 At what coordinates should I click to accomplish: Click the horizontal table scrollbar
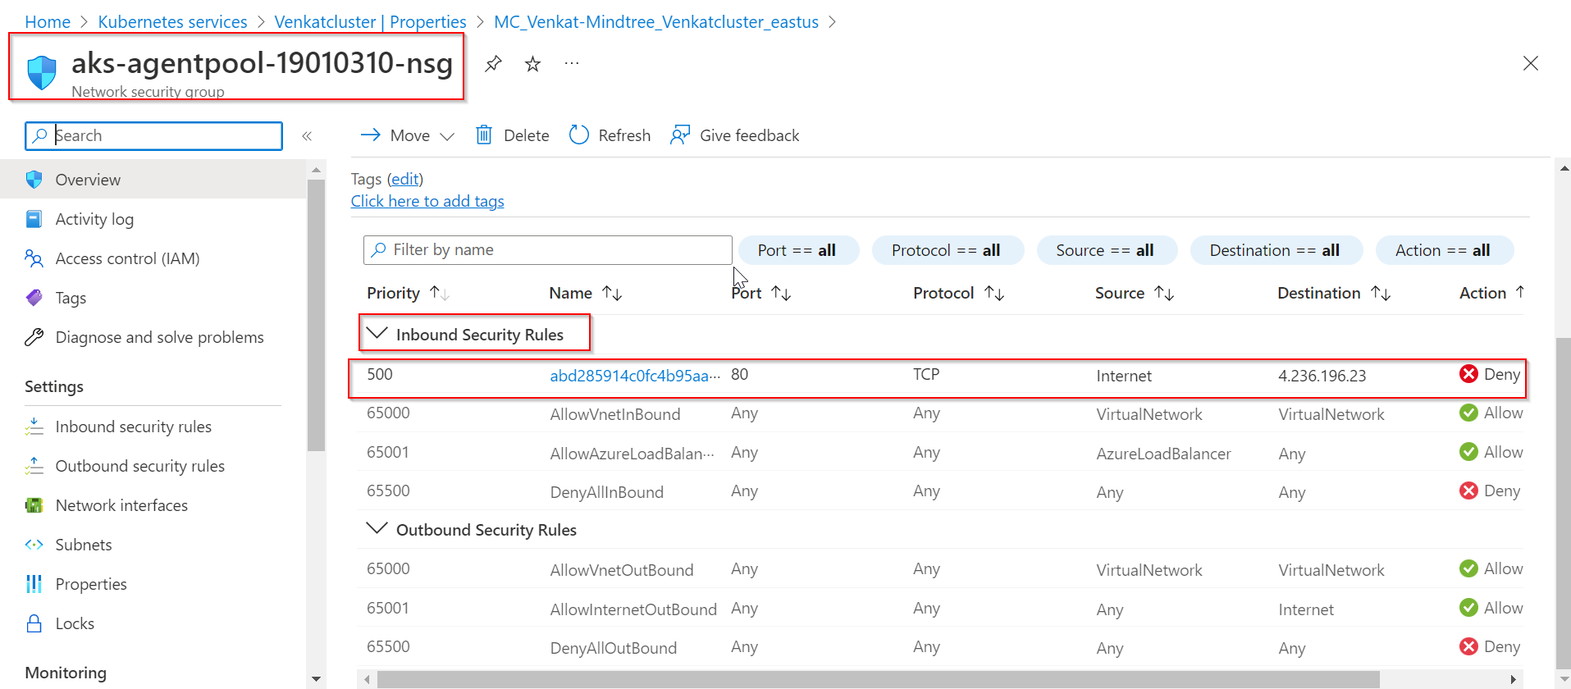(878, 679)
